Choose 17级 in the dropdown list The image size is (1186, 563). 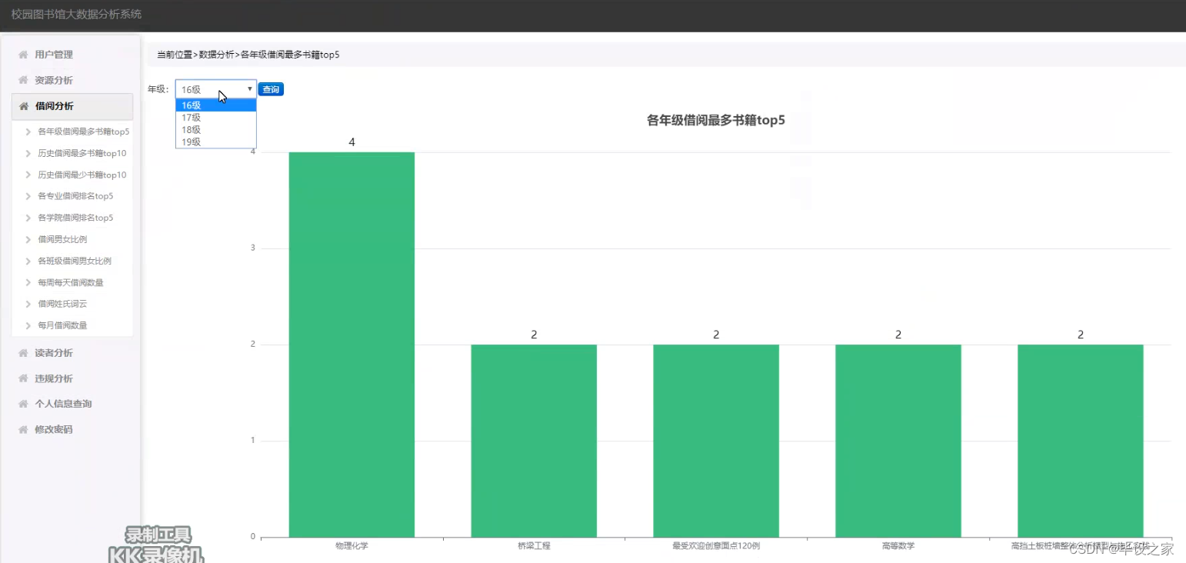(x=216, y=118)
